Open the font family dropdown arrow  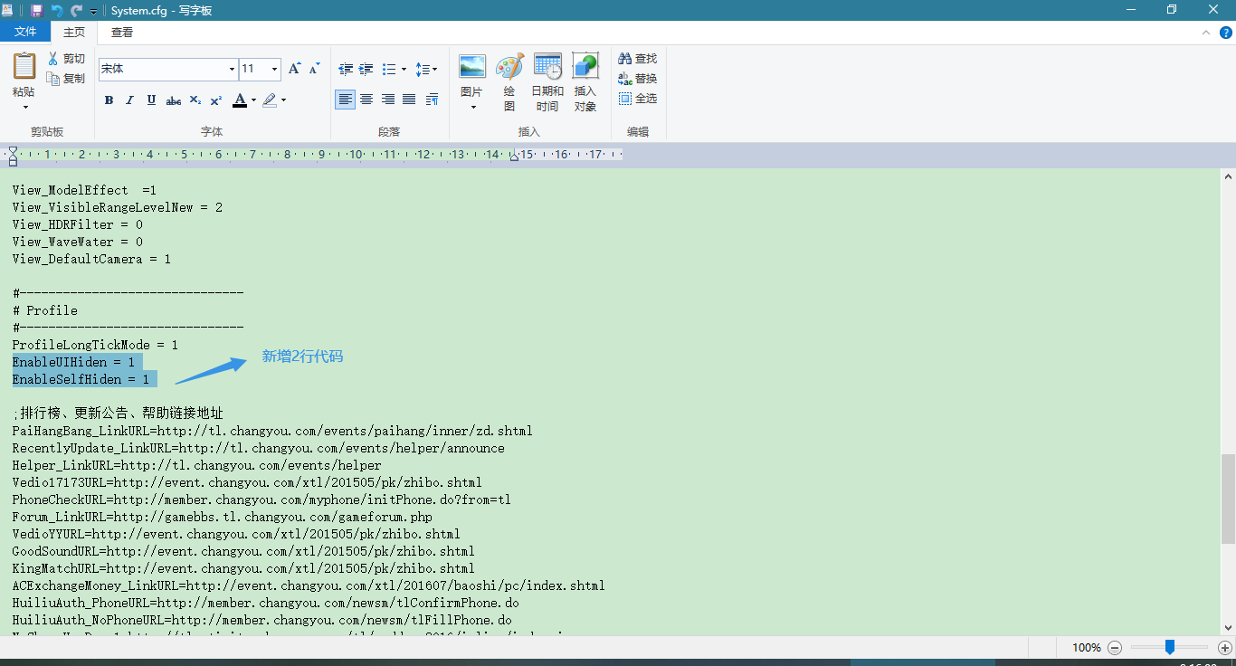[x=232, y=69]
